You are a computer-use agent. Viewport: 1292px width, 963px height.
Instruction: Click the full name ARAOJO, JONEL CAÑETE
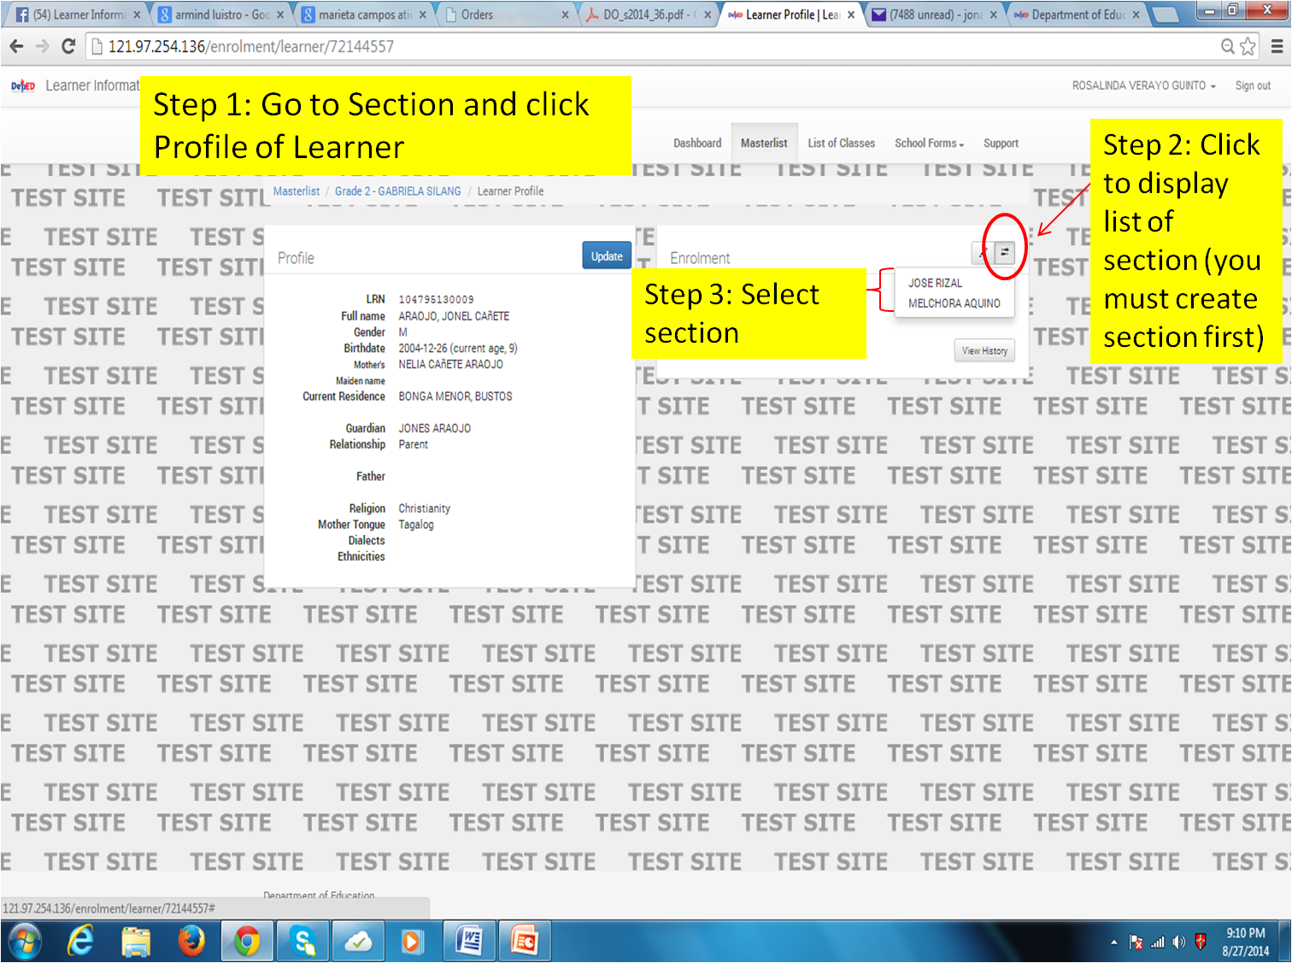[x=454, y=316]
